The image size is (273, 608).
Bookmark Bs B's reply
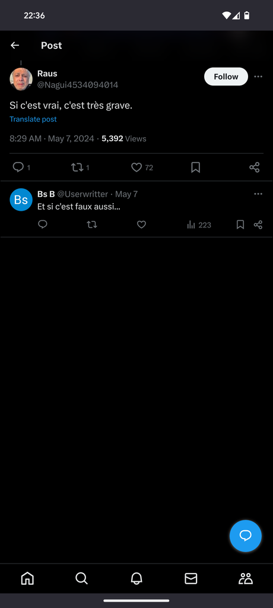240,224
